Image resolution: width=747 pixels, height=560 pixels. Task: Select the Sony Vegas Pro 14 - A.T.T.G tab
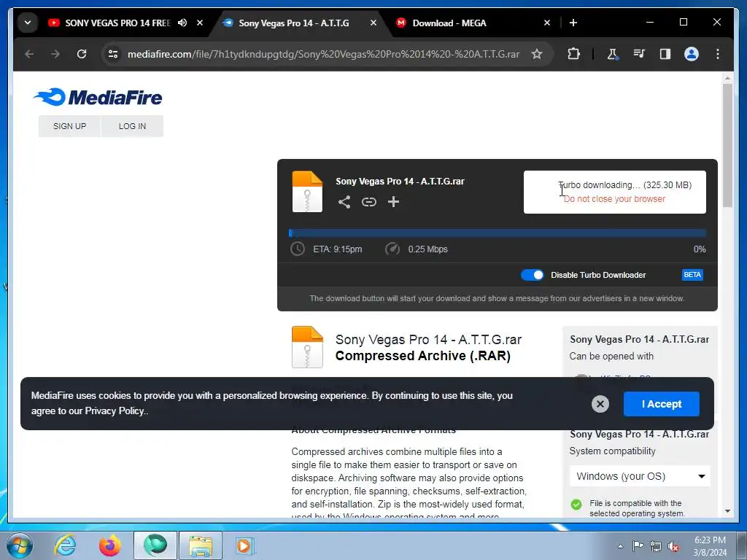pyautogui.click(x=294, y=23)
